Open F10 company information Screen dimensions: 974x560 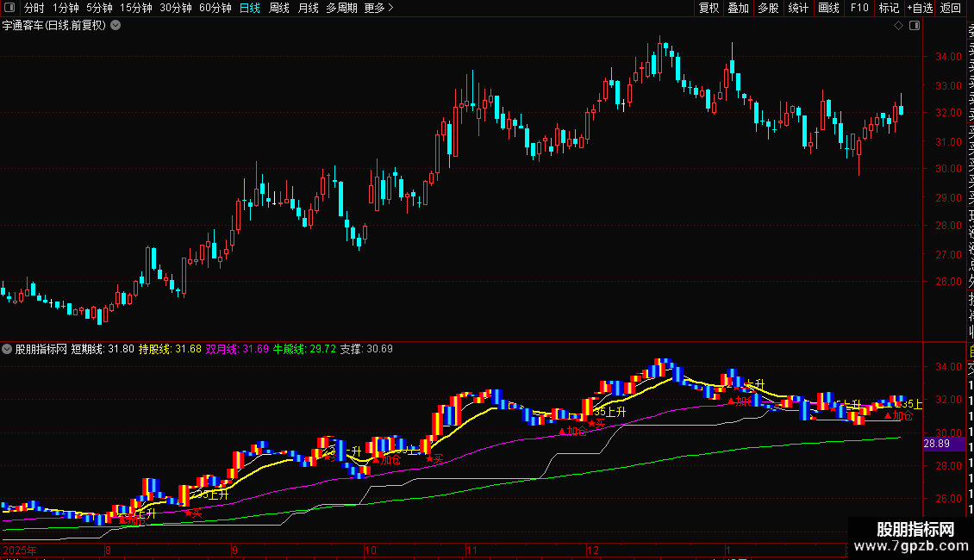[859, 9]
